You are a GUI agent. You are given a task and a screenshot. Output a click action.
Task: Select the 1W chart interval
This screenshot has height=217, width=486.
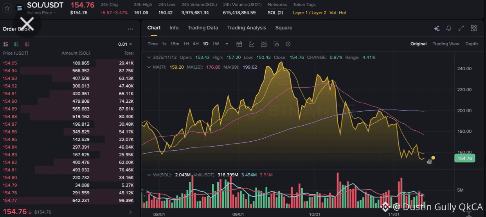click(216, 44)
